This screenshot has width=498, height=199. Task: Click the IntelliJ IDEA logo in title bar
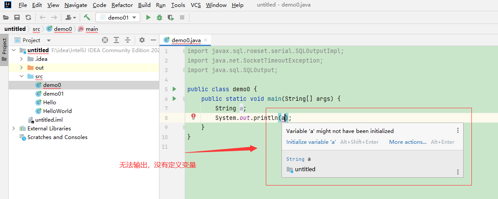click(x=8, y=5)
